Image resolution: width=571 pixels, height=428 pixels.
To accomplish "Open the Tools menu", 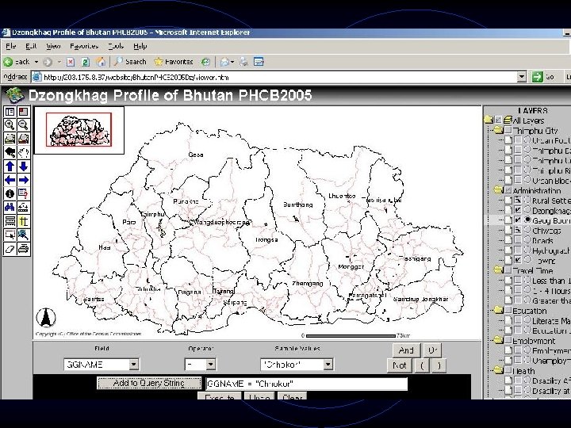I will point(116,46).
